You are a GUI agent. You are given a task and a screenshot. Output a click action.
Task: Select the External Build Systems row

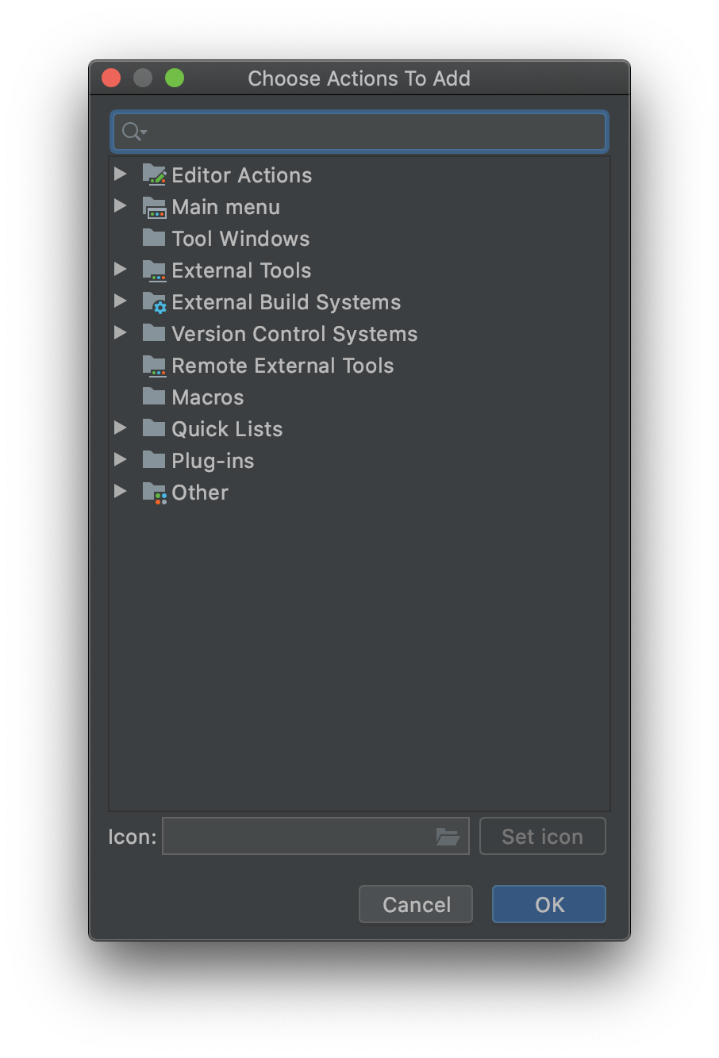click(x=359, y=301)
